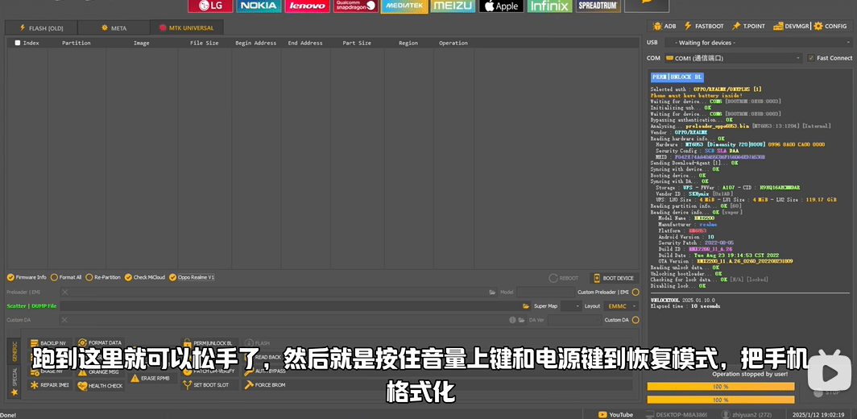Clear the Custom DA field X icon
This screenshot has width=857, height=419.
pos(65,320)
